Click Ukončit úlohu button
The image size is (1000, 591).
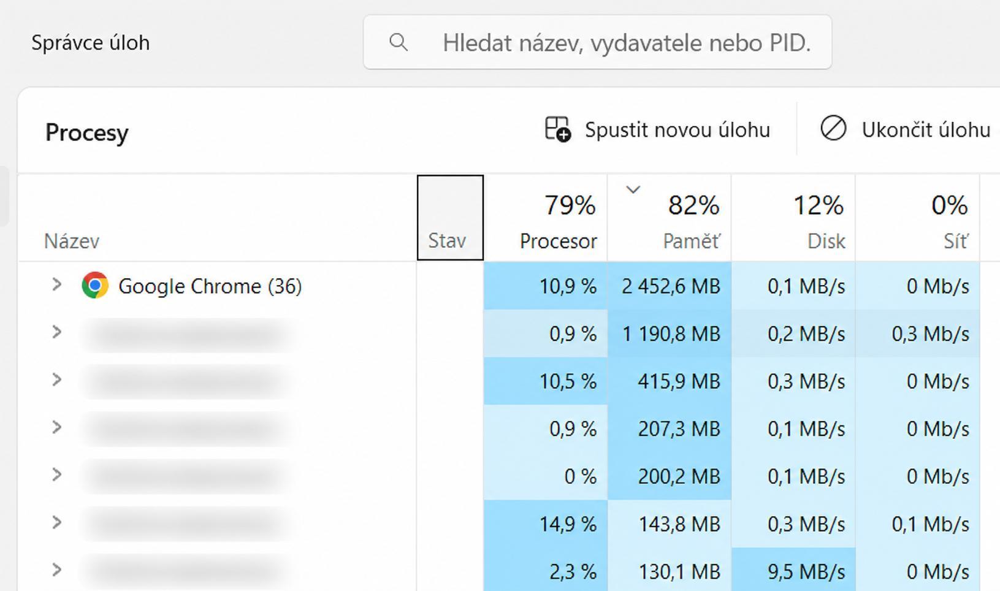coord(905,129)
